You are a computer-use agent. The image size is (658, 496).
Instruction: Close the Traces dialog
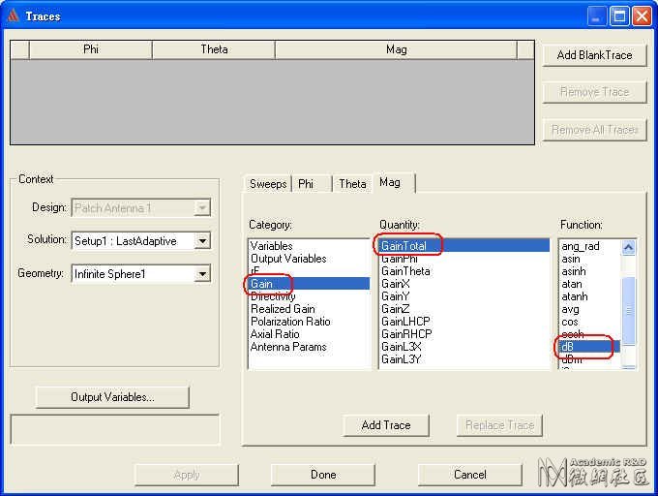click(642, 16)
